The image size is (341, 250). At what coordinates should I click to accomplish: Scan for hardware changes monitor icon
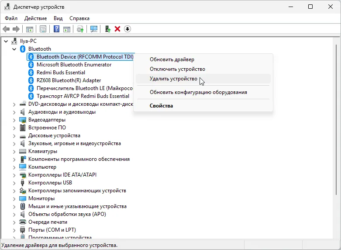[x=94, y=29]
